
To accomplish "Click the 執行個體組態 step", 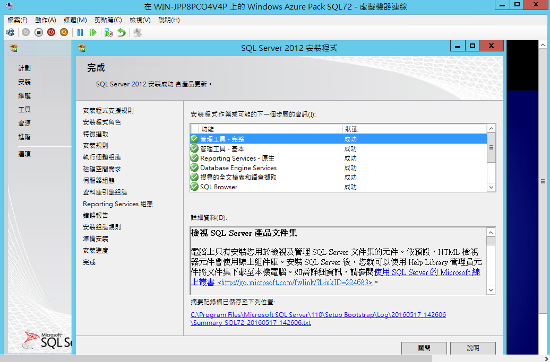I will coord(102,157).
